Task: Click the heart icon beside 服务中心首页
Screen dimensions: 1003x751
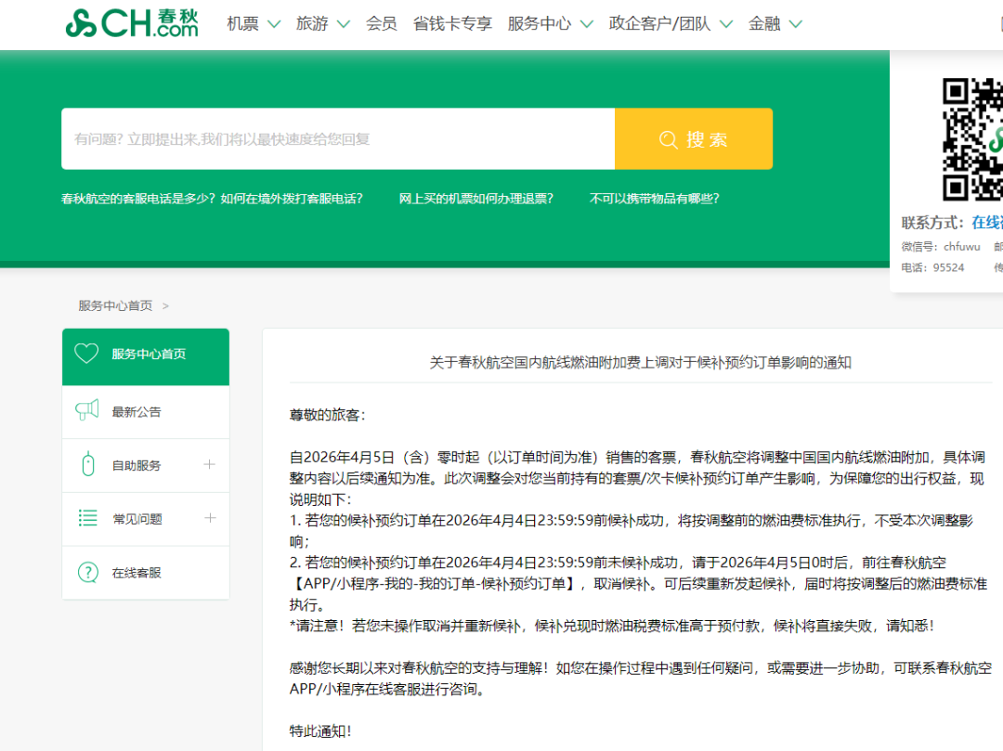Action: tap(86, 356)
